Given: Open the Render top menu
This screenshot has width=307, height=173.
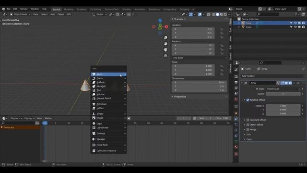Looking at the screenshot, I should click(x=24, y=9).
